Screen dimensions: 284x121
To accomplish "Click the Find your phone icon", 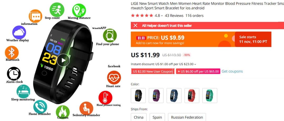I will point(110,36).
